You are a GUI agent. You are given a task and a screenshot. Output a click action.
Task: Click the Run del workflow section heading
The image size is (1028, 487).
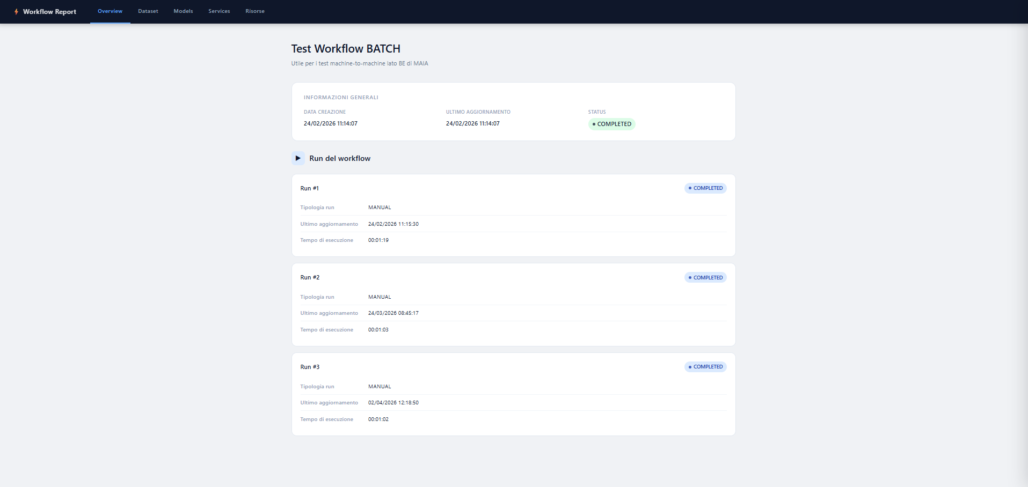point(340,158)
